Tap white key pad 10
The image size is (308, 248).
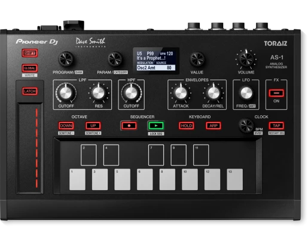click(190, 179)
